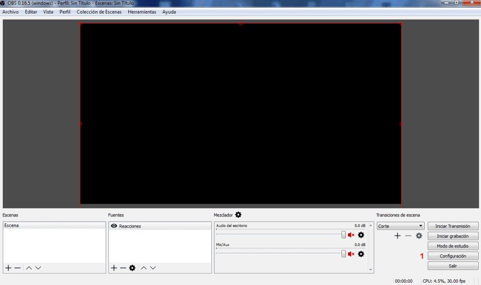Open the Herramientas menu
The image size is (481, 285).
coord(142,12)
